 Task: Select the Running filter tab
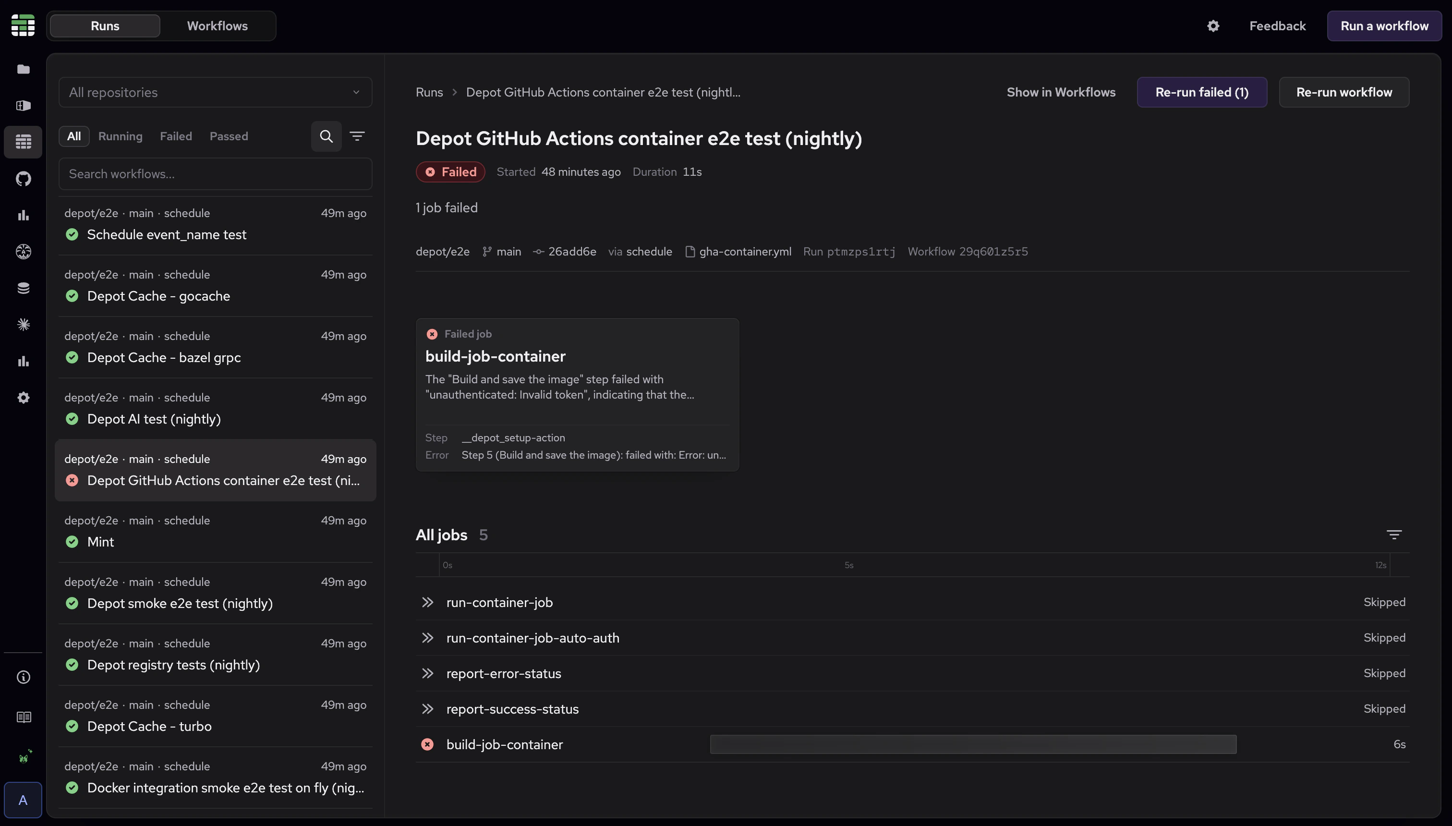[120, 136]
